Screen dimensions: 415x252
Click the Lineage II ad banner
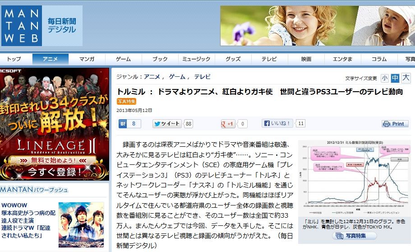(x=55, y=124)
